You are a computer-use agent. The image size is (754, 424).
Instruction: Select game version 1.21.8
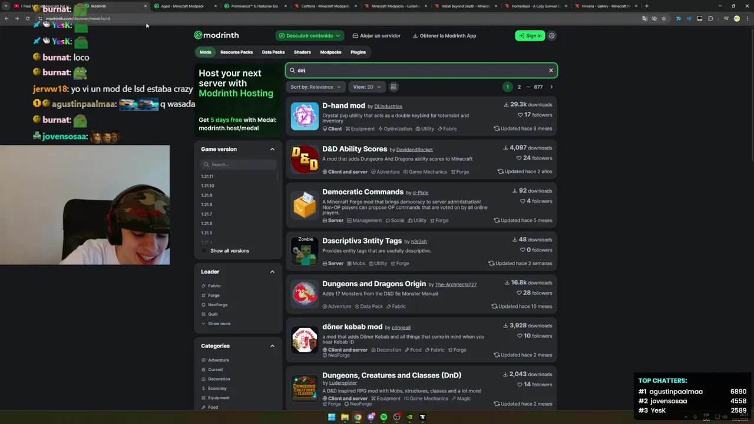[206, 204]
